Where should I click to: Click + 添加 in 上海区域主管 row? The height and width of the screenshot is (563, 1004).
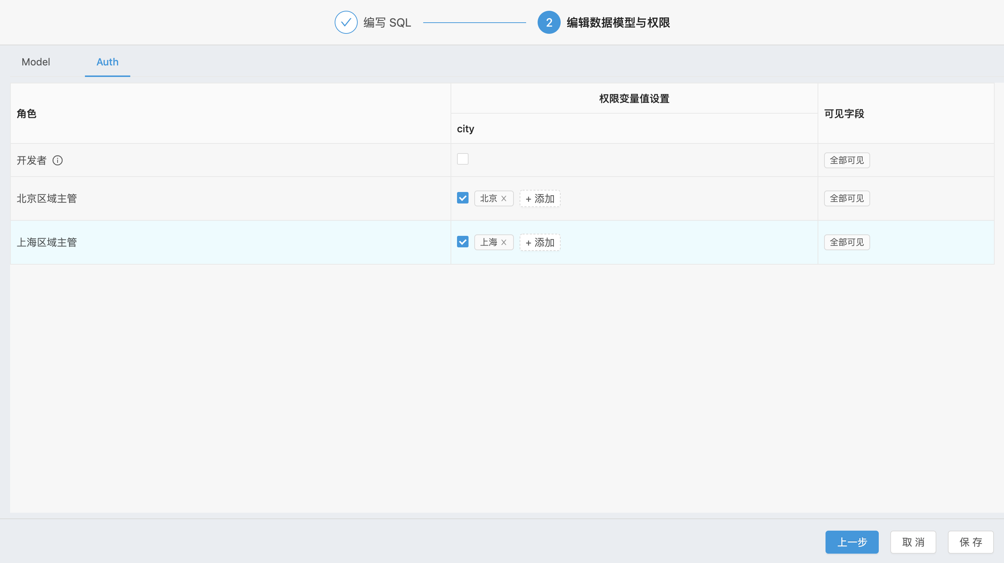click(540, 242)
